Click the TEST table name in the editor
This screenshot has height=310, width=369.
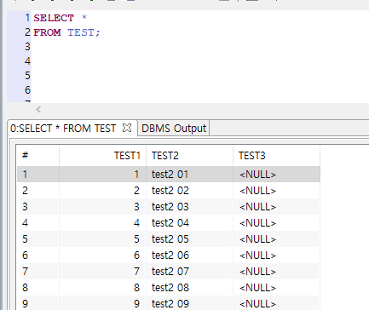coord(81,32)
